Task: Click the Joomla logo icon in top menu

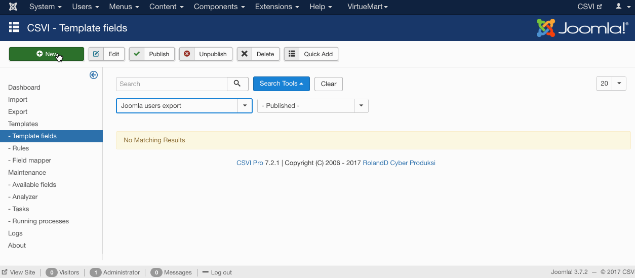Action: pos(13,7)
